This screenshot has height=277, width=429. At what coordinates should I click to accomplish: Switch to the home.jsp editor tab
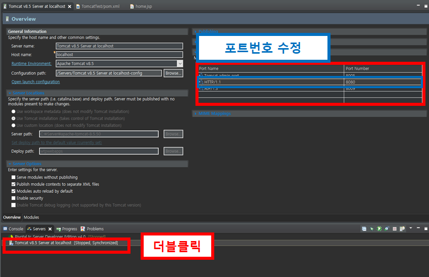(141, 6)
